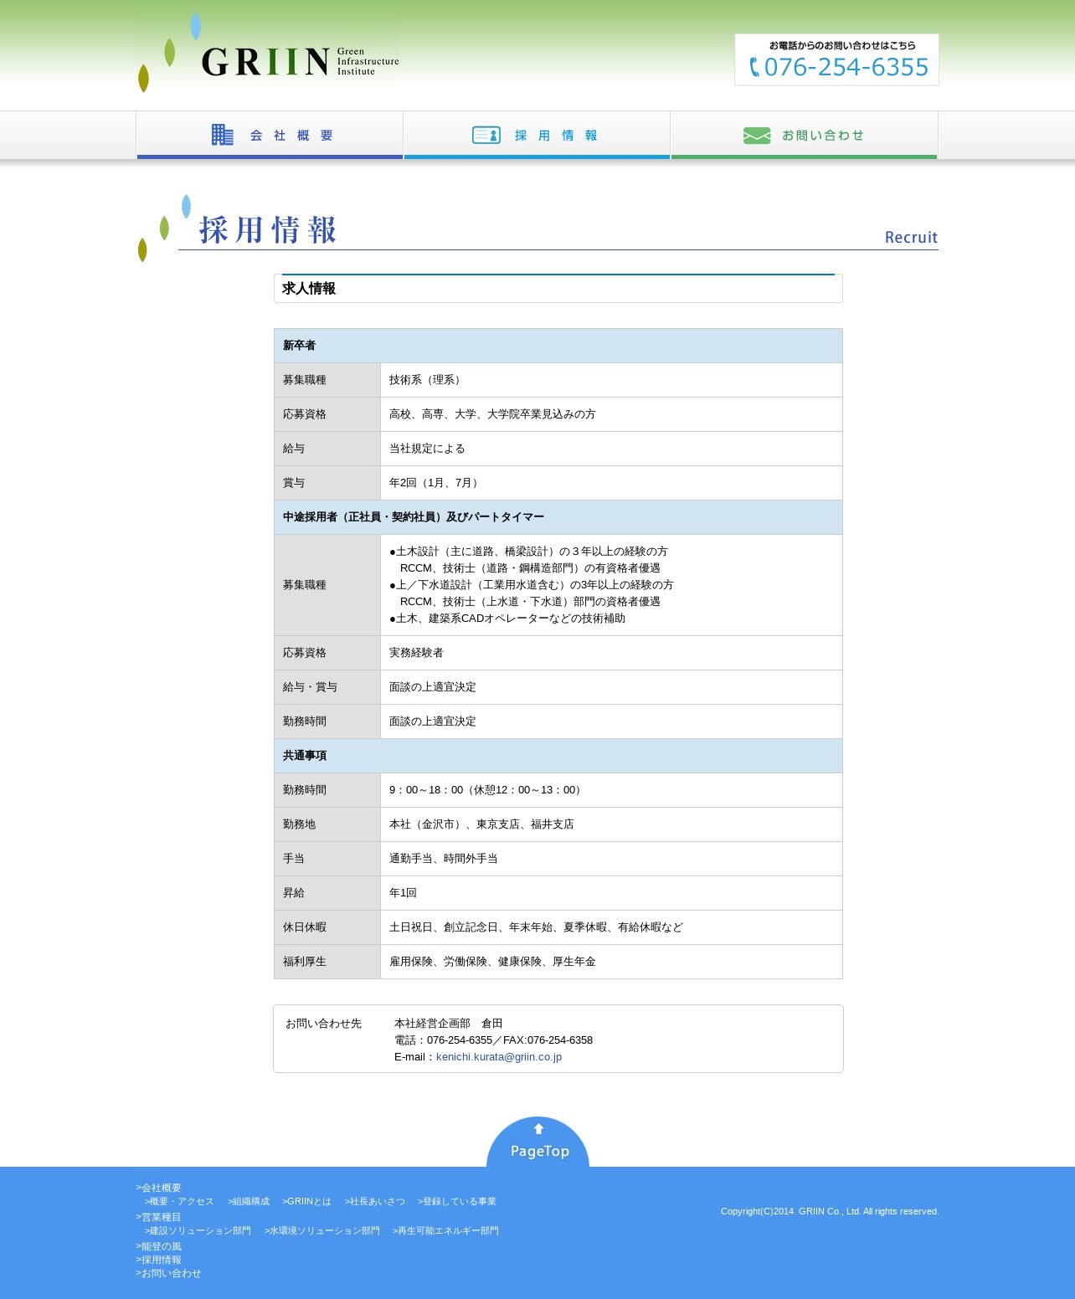Click the 当社規定による cell
1075x1299 pixels.
pyautogui.click(x=611, y=449)
